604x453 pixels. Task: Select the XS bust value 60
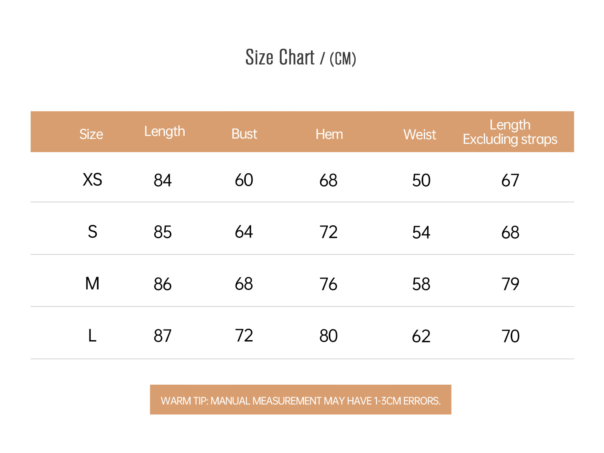click(x=244, y=180)
